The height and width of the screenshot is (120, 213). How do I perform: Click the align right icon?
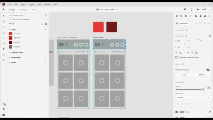coord(205,16)
